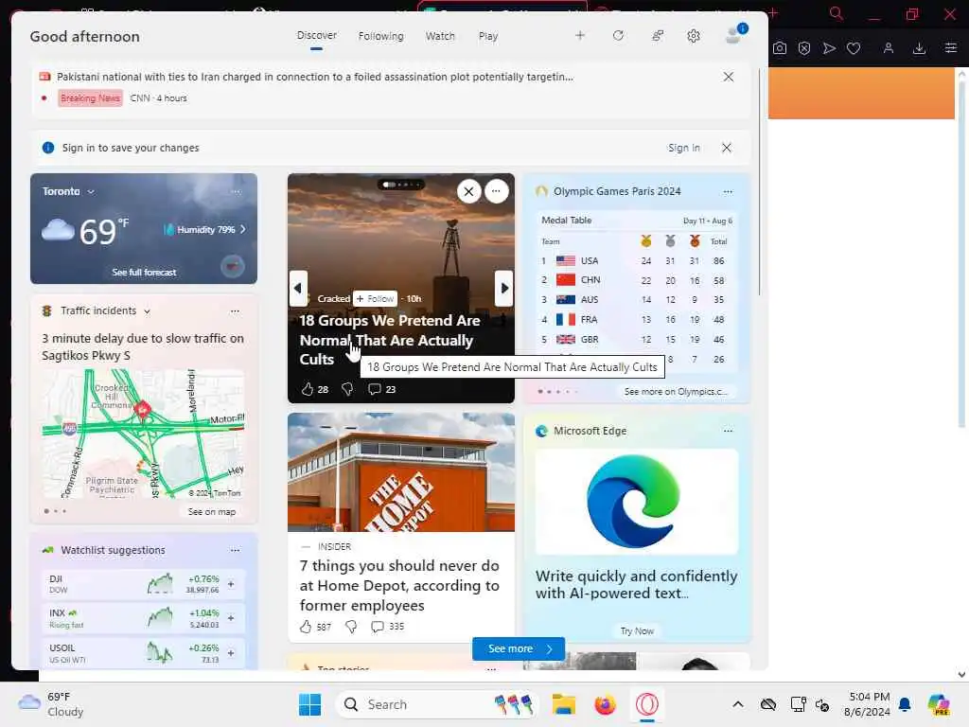Dislike the Home Depot article
Screen dimensions: 969x727
[351, 627]
